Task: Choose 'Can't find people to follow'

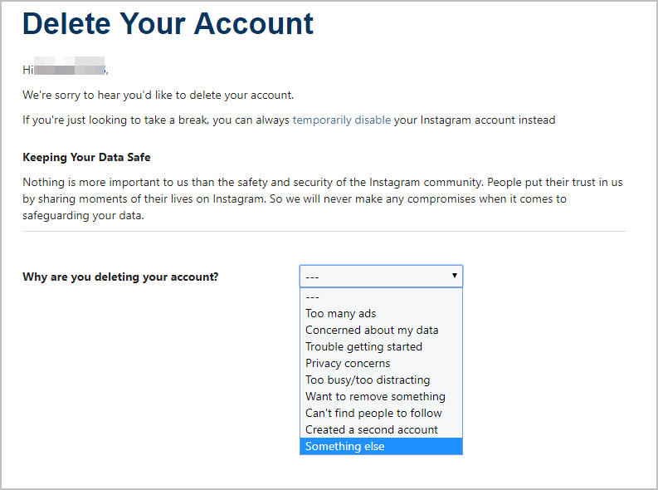Action: [381, 413]
